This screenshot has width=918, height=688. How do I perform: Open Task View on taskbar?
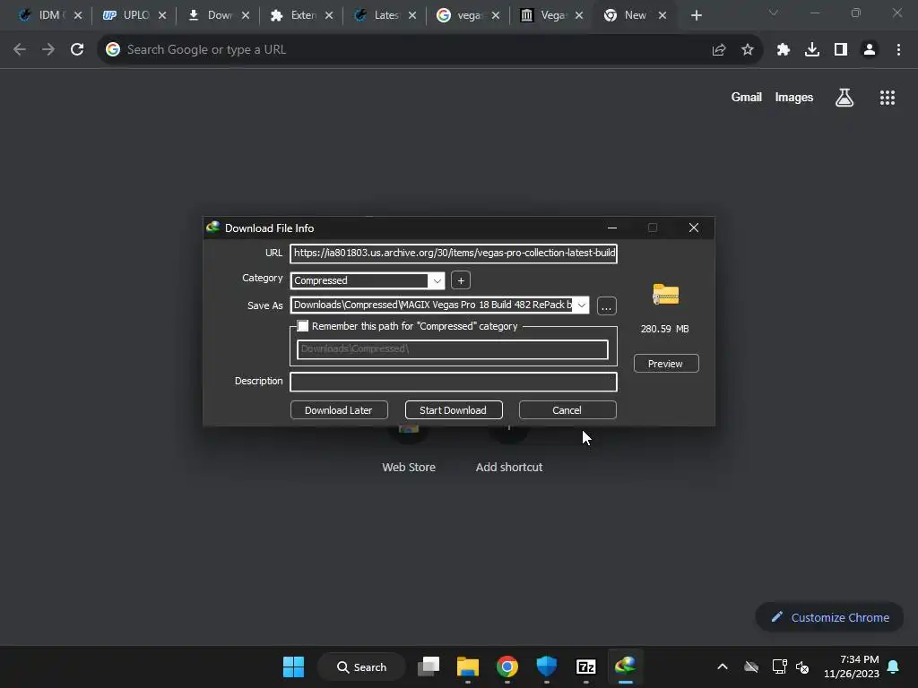[429, 666]
